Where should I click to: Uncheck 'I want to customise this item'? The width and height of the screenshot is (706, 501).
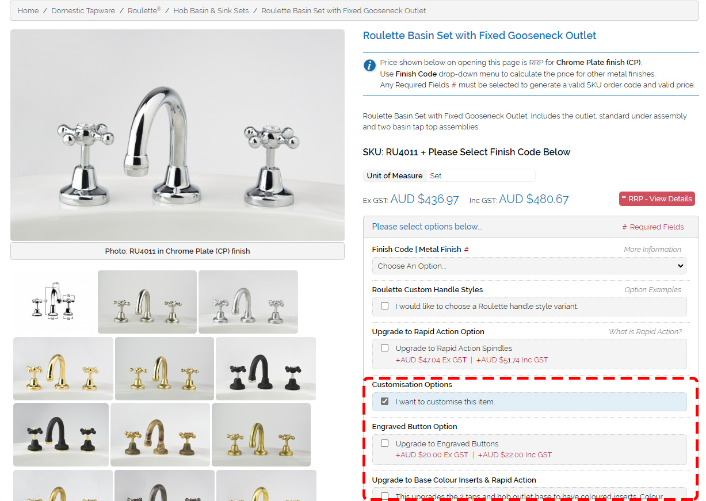point(384,401)
